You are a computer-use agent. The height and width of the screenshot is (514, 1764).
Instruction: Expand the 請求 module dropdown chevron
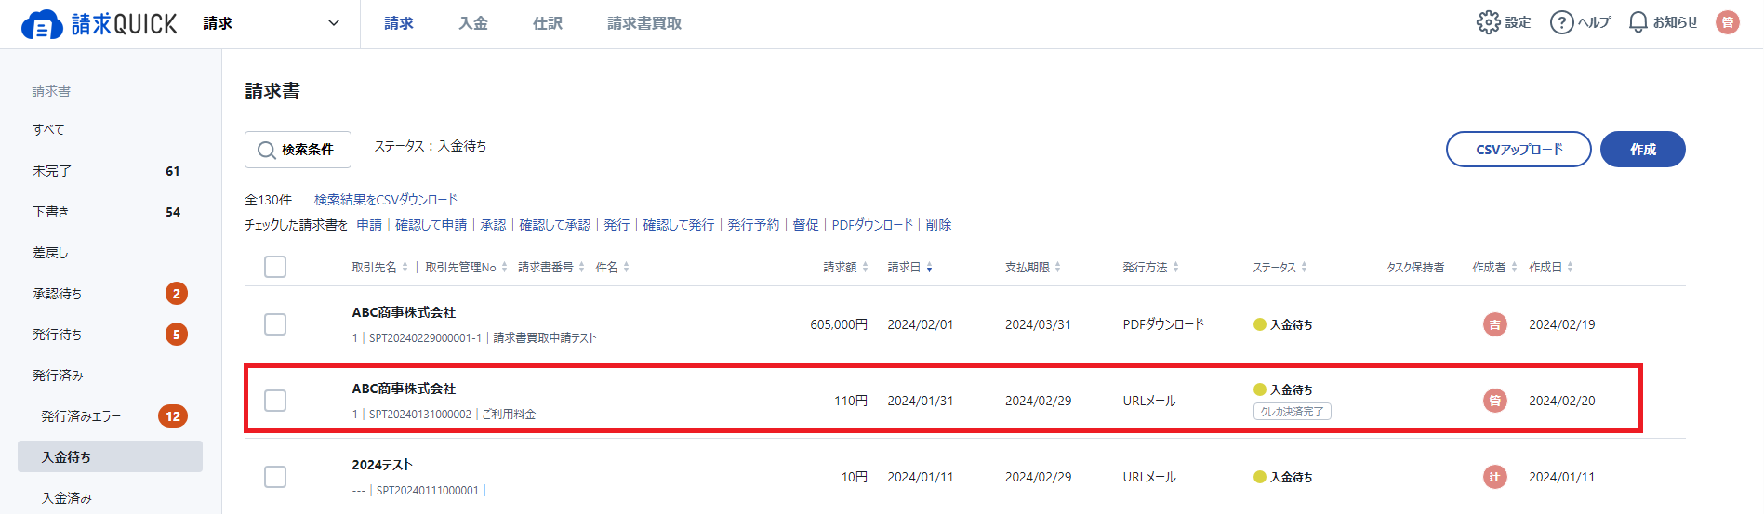pyautogui.click(x=334, y=23)
